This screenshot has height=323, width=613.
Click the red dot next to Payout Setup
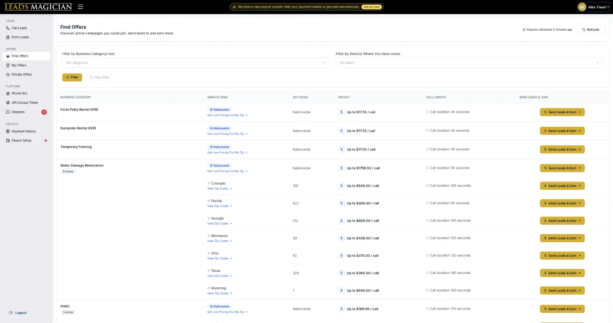46,140
